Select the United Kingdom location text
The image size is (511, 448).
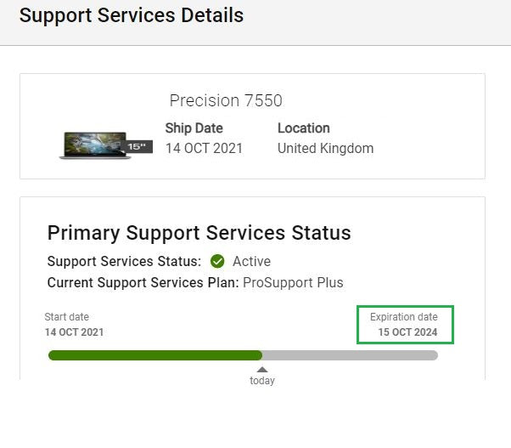coord(325,148)
